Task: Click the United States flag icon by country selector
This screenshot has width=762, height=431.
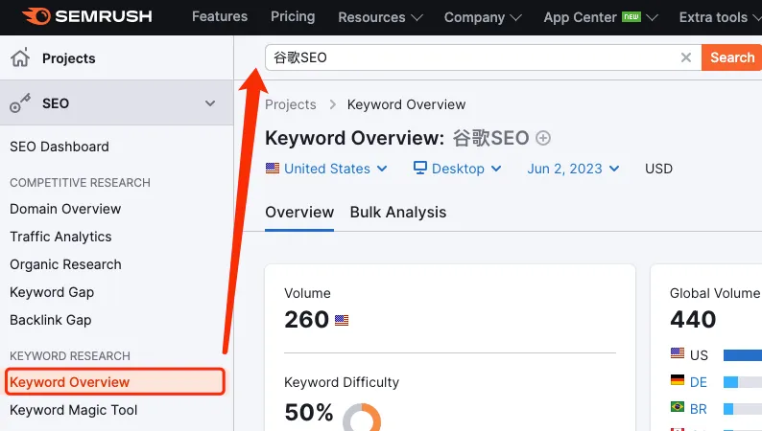Action: [x=273, y=169]
